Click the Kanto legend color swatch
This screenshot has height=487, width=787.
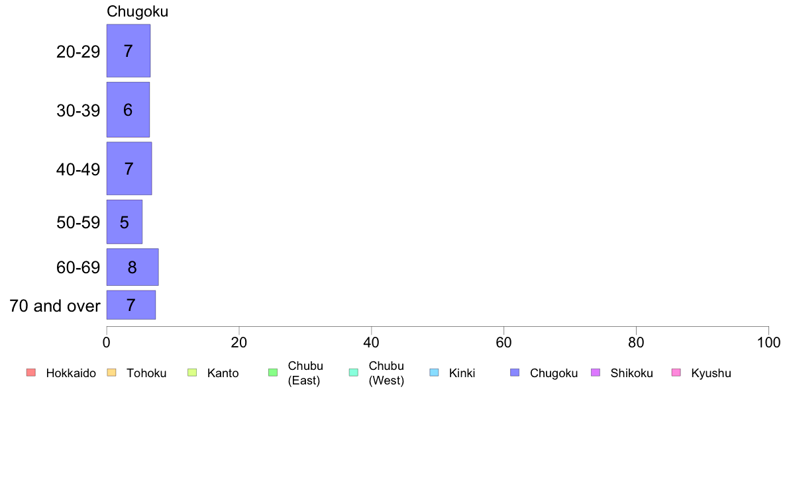coord(192,372)
